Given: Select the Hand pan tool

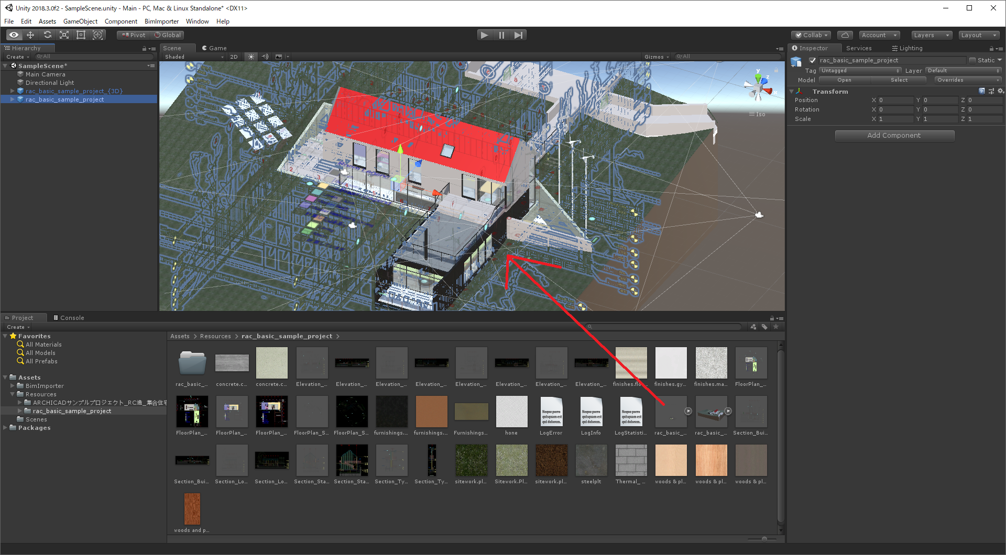Looking at the screenshot, I should point(13,35).
